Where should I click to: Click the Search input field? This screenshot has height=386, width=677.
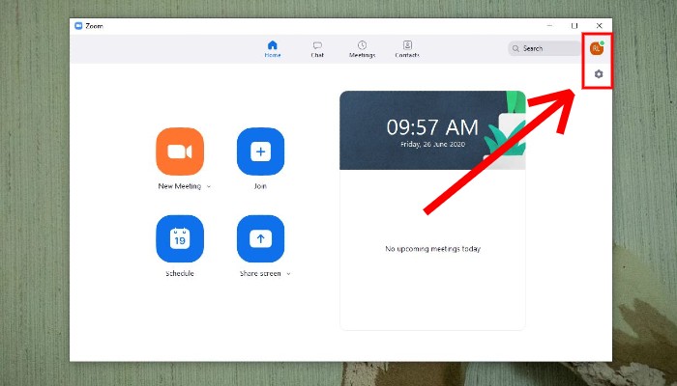click(x=545, y=48)
